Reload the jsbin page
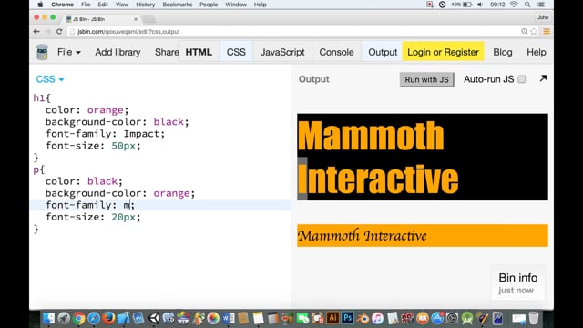The height and width of the screenshot is (328, 583). click(59, 32)
